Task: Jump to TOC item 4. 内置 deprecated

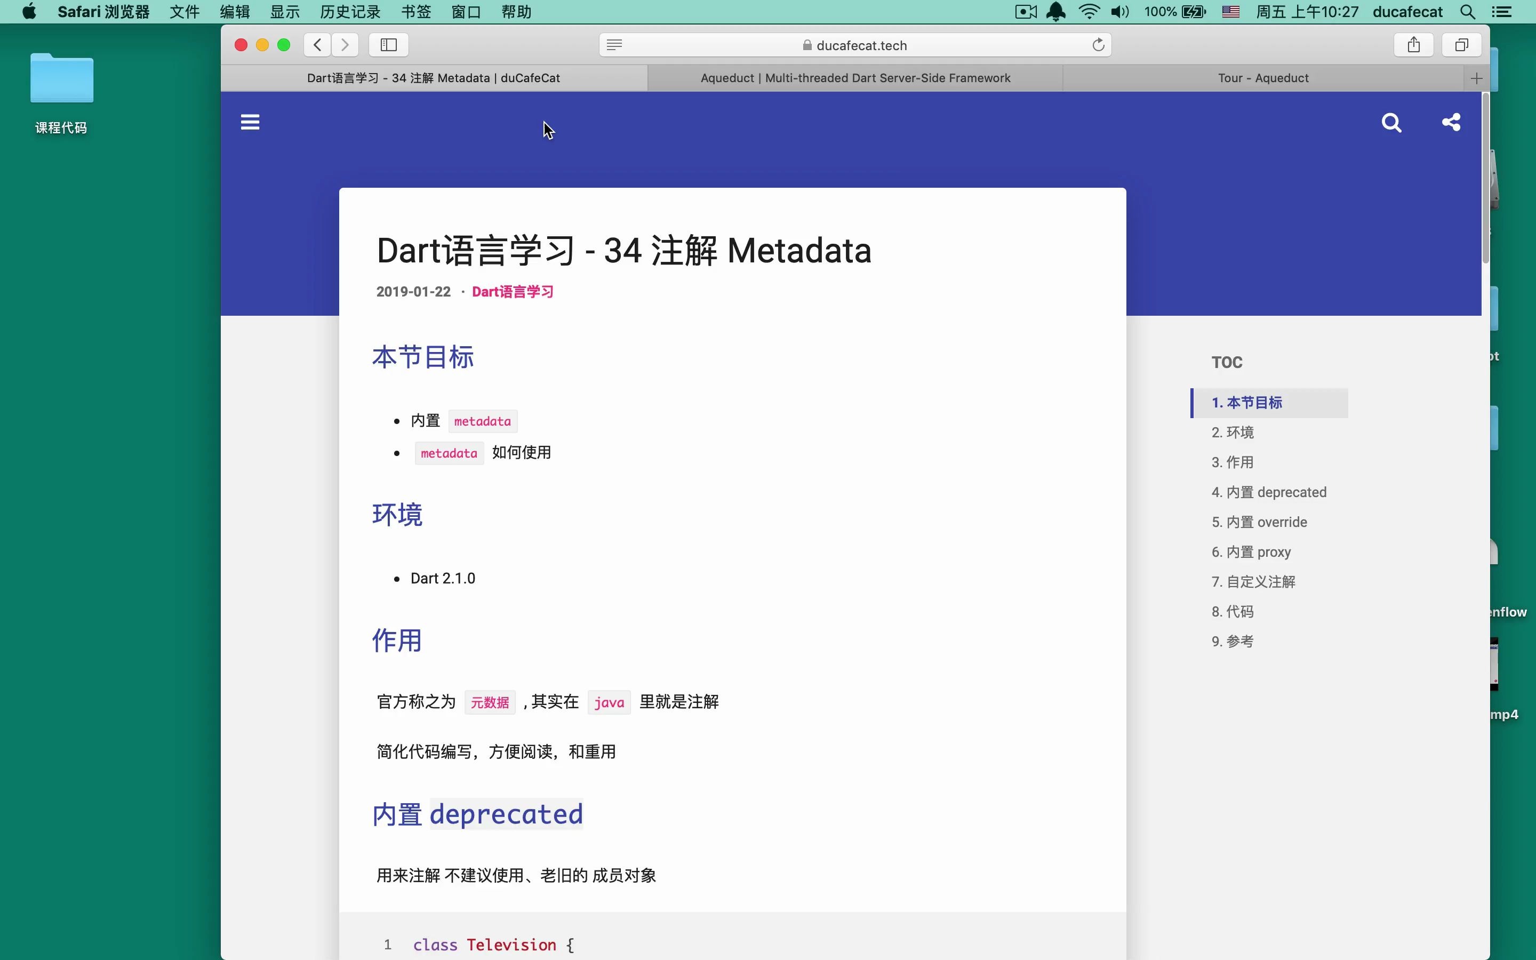Action: coord(1269,492)
